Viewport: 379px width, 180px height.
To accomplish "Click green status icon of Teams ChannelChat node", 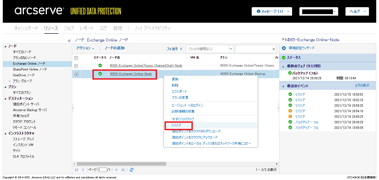I will (x=100, y=66).
